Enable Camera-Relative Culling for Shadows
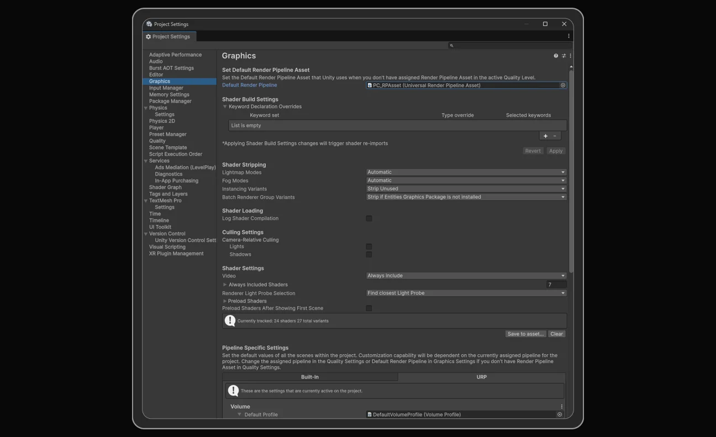Screen dimensions: 716x437 (x=369, y=254)
